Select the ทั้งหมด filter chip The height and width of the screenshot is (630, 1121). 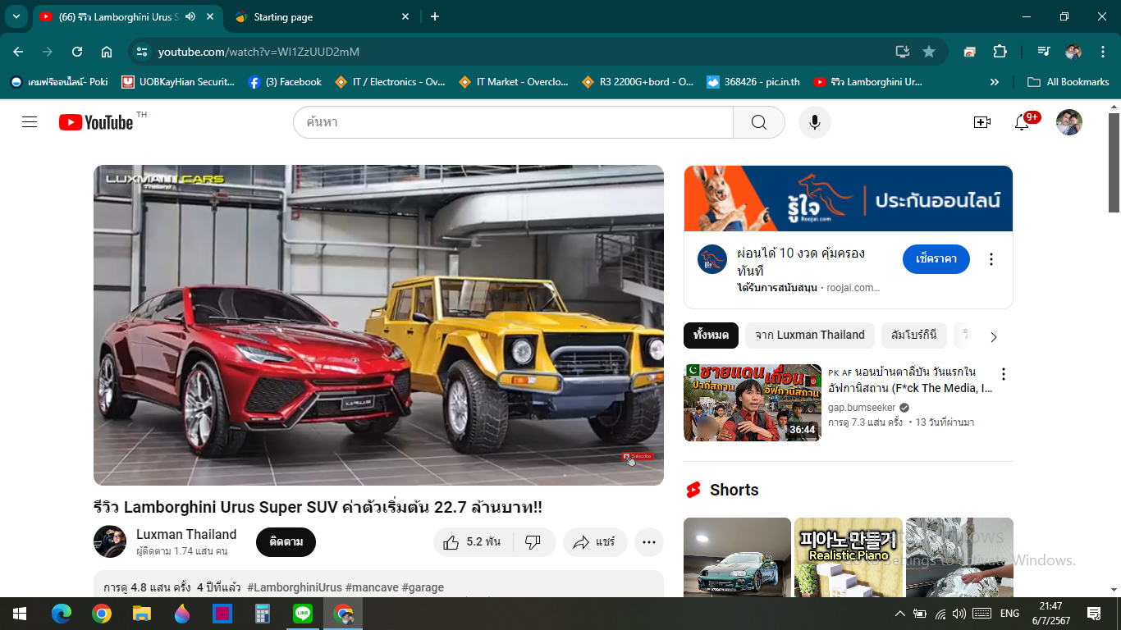711,336
